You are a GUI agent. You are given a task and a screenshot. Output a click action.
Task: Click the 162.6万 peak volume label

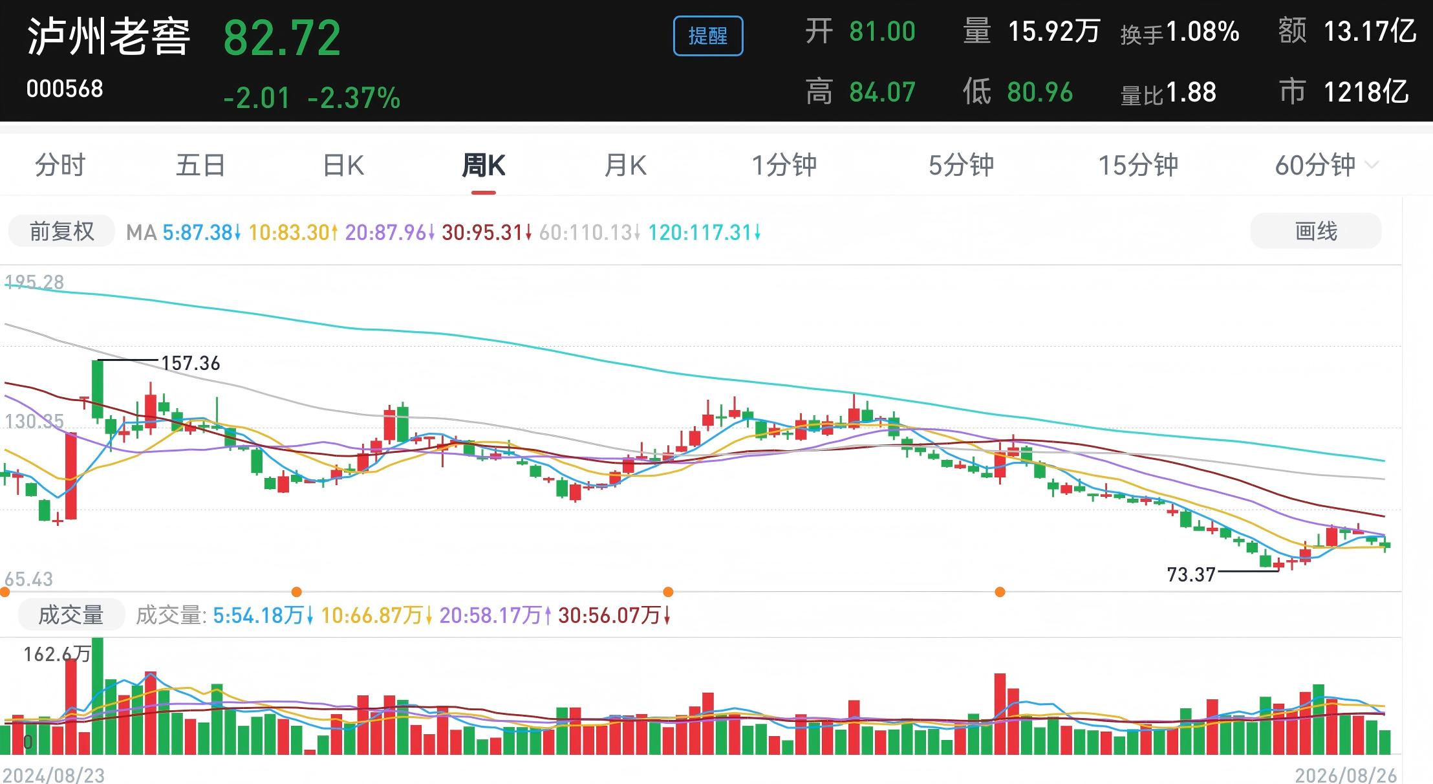coord(57,655)
